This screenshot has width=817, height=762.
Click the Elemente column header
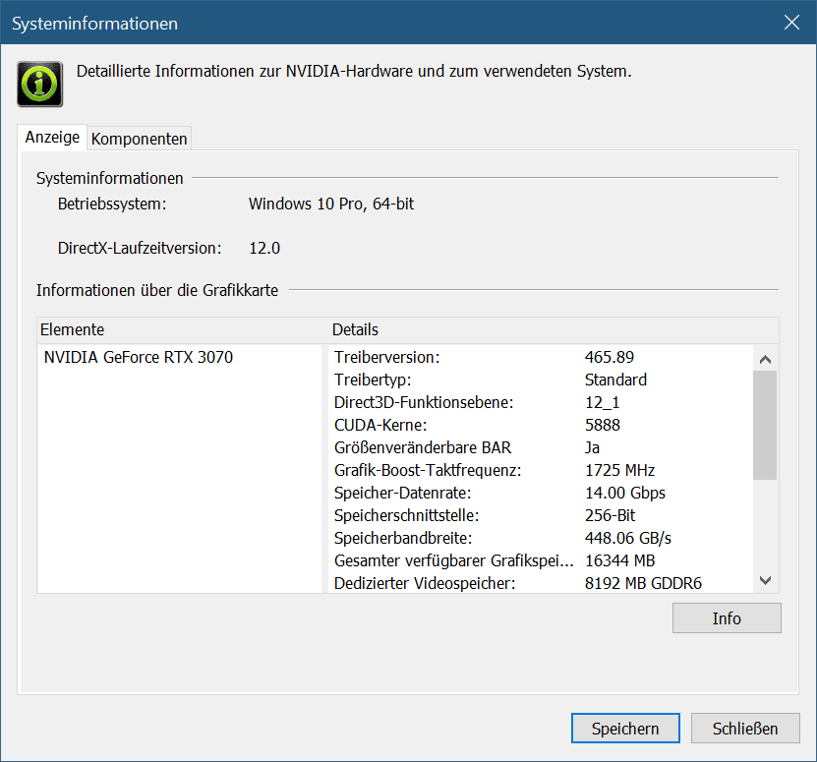[182, 329]
